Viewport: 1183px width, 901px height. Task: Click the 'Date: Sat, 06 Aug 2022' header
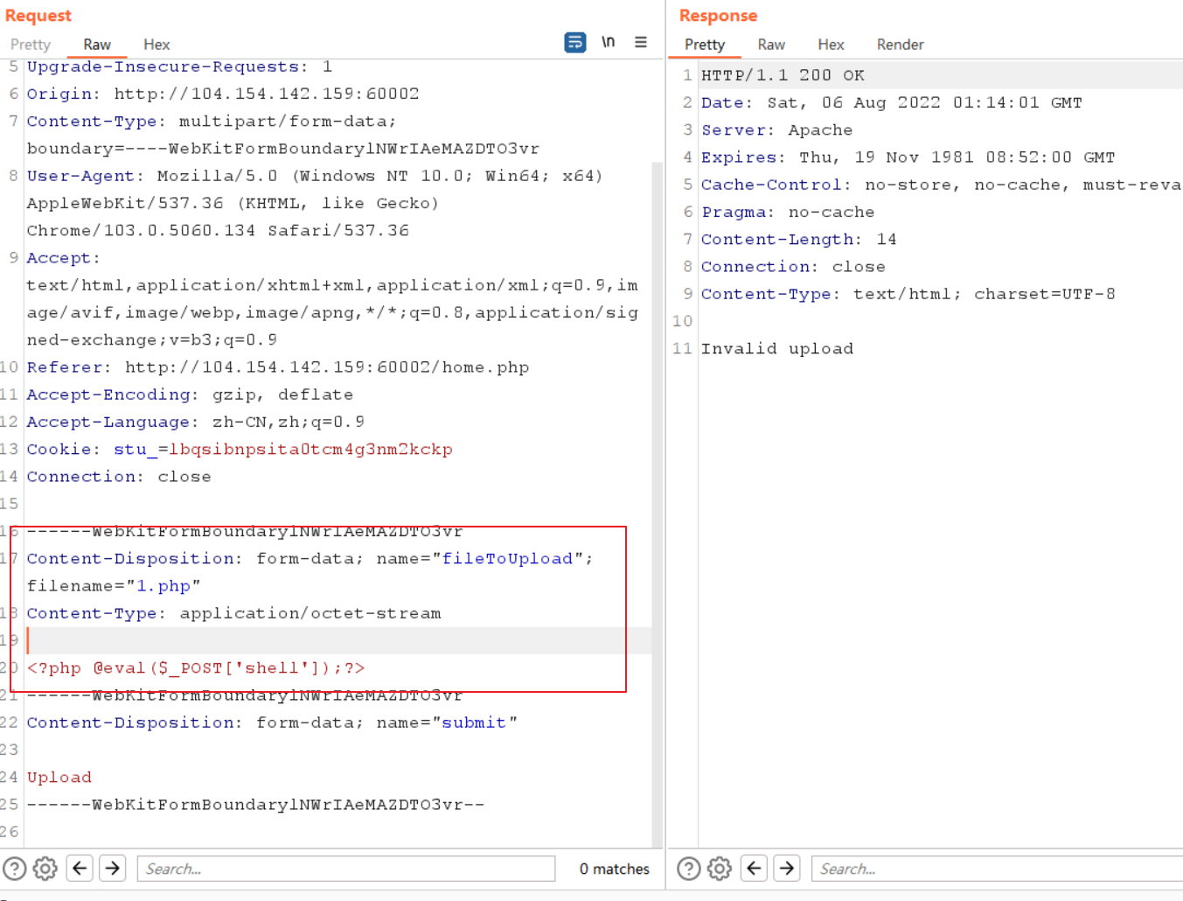(892, 102)
